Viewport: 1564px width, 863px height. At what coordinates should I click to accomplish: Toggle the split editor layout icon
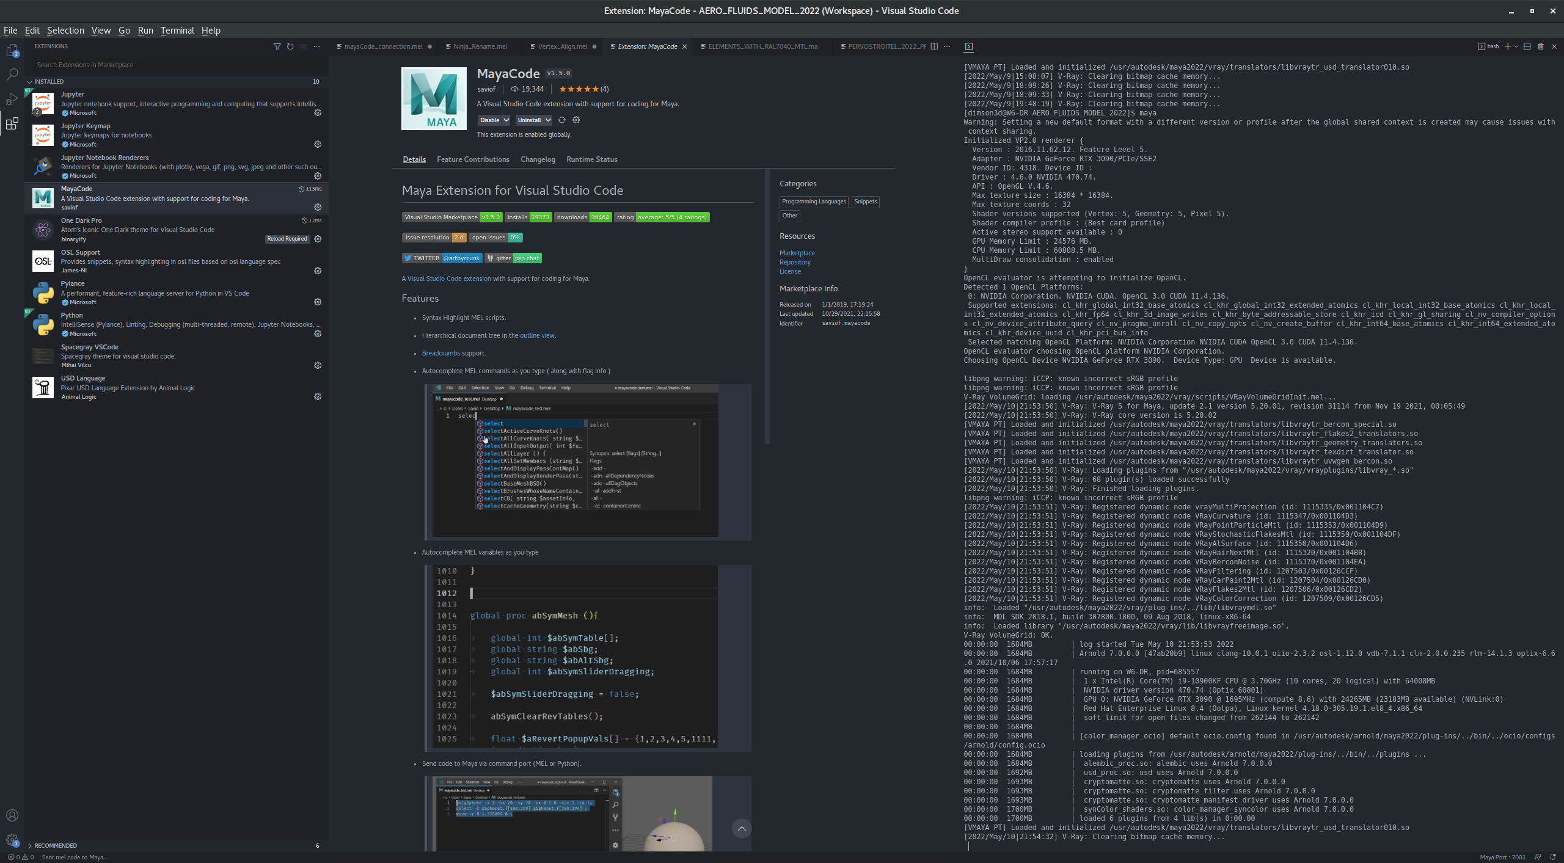[x=934, y=46]
